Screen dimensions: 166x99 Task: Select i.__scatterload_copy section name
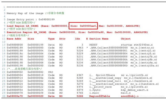coord(105,78)
